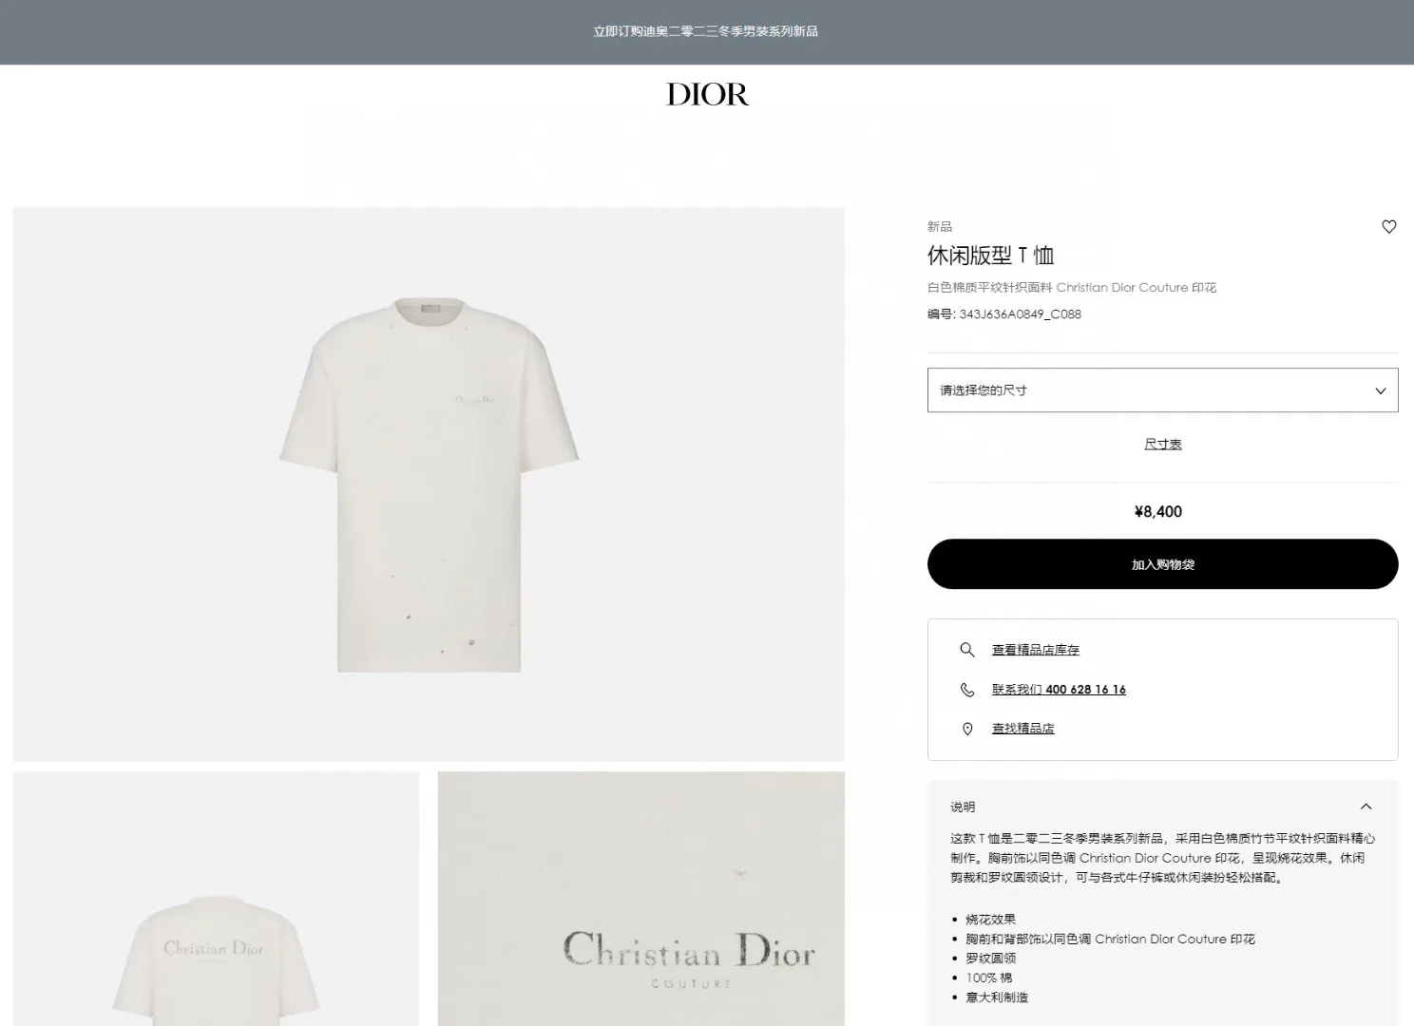
Task: Open 查看精品店库存 boutique stock link
Action: (x=1036, y=650)
